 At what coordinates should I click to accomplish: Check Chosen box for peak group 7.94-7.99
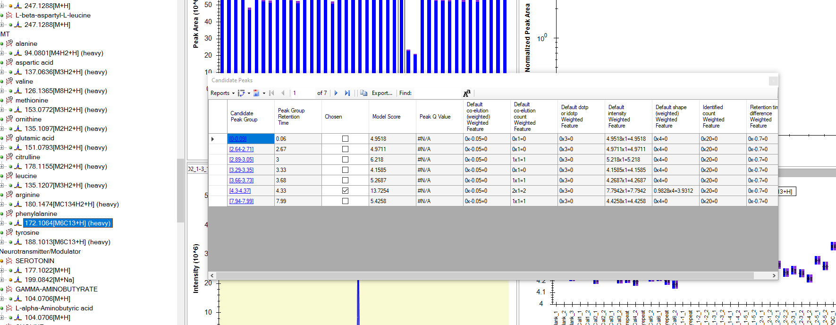pos(345,201)
